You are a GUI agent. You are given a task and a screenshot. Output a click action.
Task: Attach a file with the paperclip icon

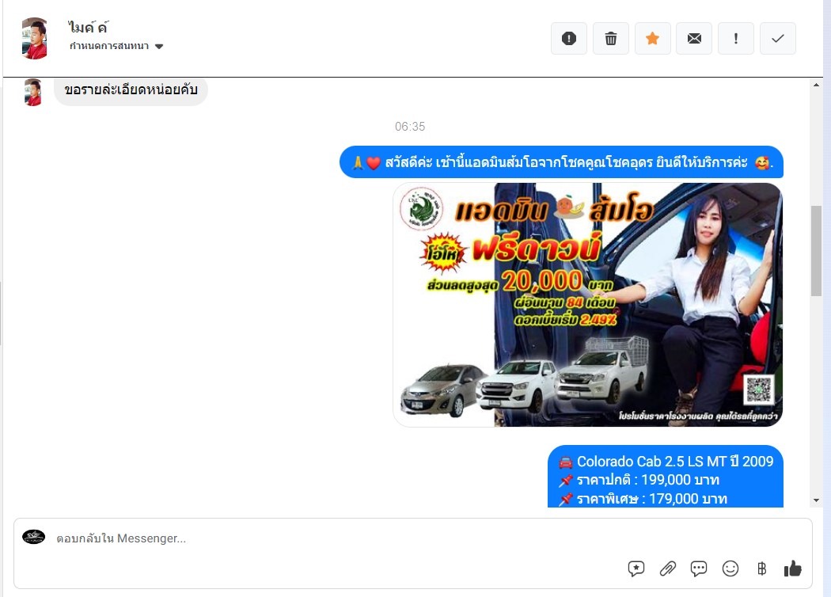coord(667,569)
